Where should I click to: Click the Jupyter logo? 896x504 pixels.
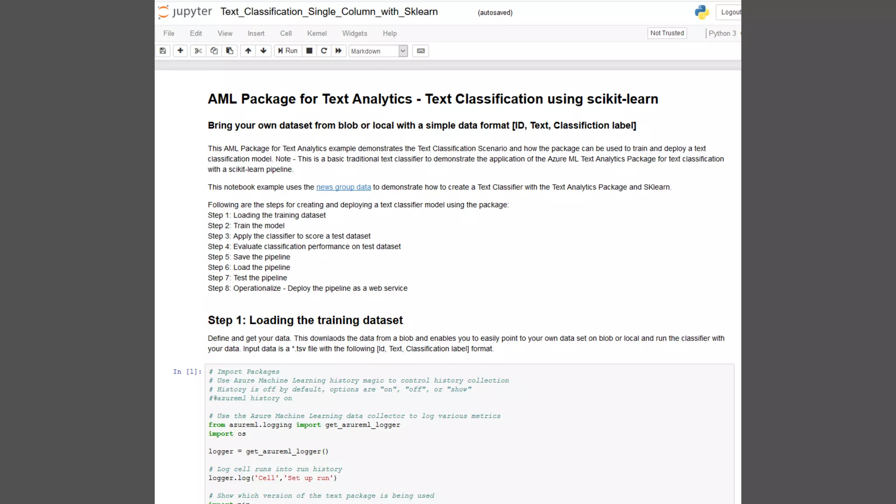(185, 12)
